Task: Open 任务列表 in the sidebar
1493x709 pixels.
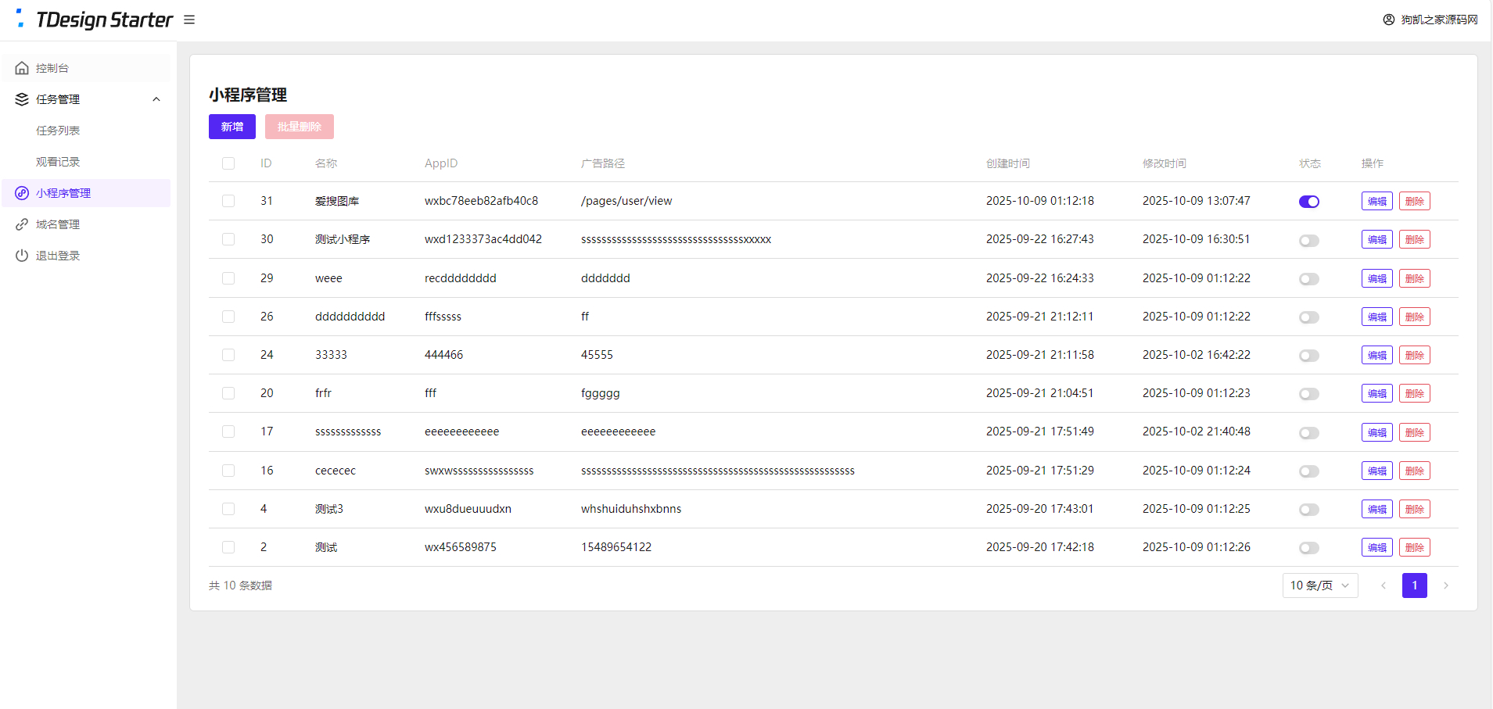Action: pos(58,131)
